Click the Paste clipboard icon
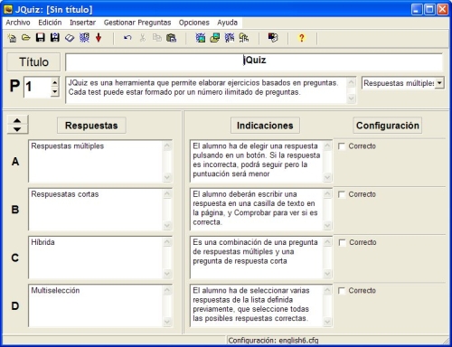The height and width of the screenshot is (347, 452). click(171, 38)
